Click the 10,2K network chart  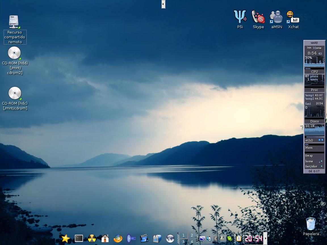point(315,129)
